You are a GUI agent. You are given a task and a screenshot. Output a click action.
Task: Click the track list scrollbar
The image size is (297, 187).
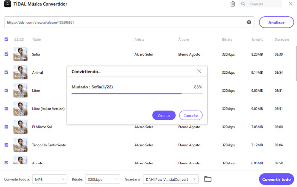(x=296, y=63)
